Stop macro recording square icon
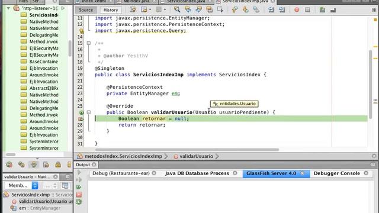The height and width of the screenshot is (213, 379). (x=307, y=9)
